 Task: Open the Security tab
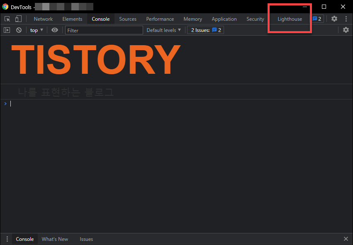255,19
